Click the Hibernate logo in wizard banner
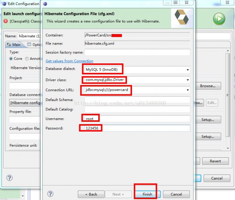 (181, 17)
